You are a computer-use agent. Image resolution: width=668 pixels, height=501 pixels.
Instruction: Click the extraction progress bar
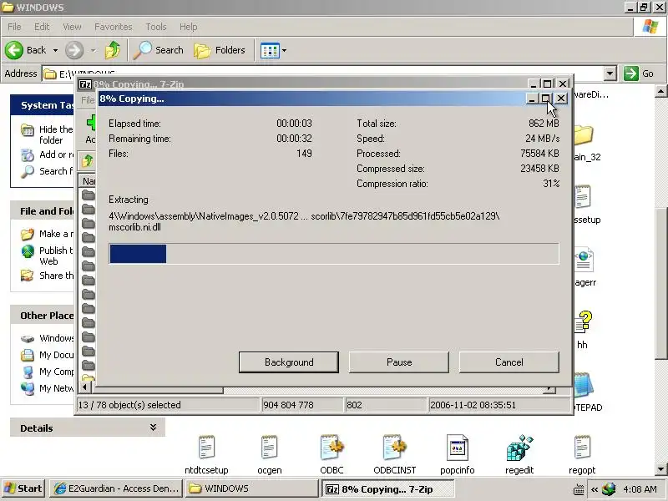point(334,254)
